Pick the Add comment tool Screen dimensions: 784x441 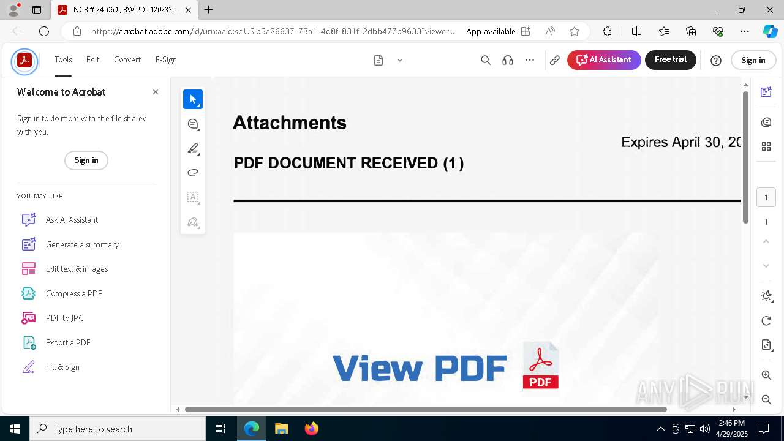(193, 124)
